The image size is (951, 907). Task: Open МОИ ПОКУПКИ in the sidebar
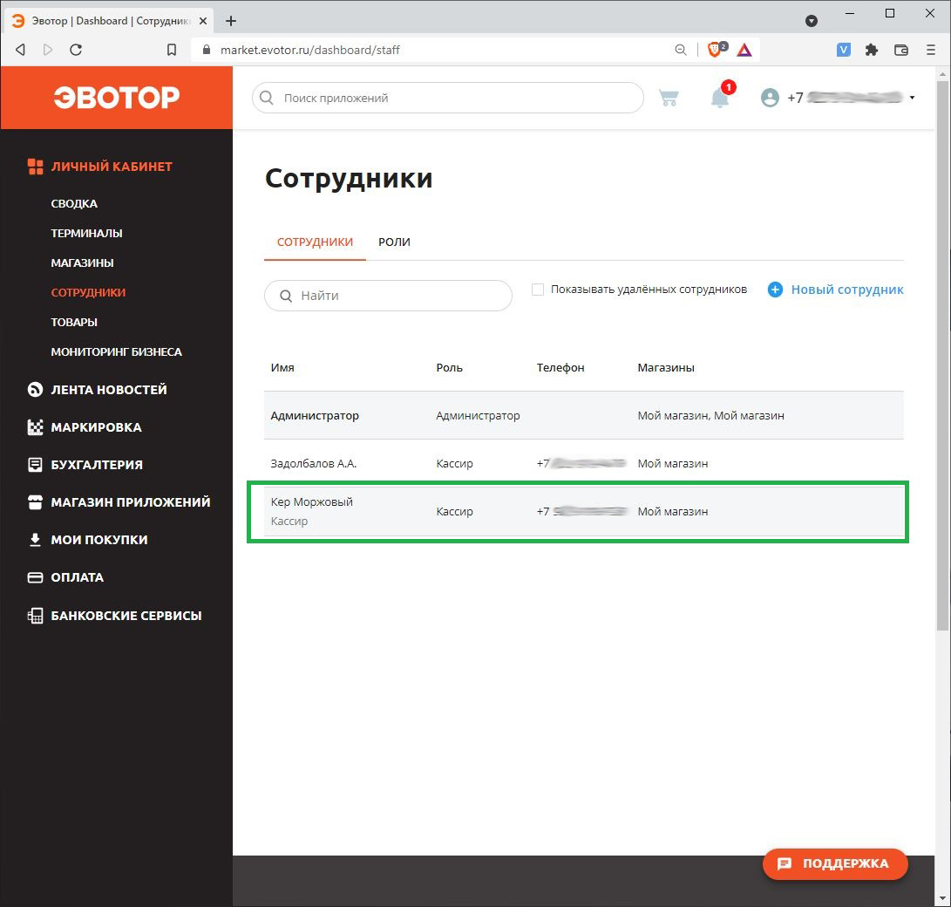97,540
